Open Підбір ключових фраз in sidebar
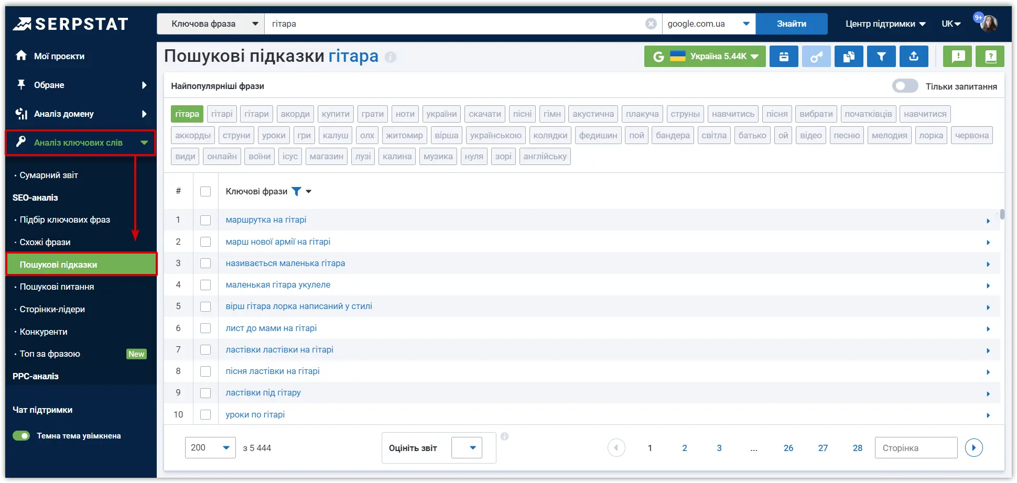 (x=65, y=219)
